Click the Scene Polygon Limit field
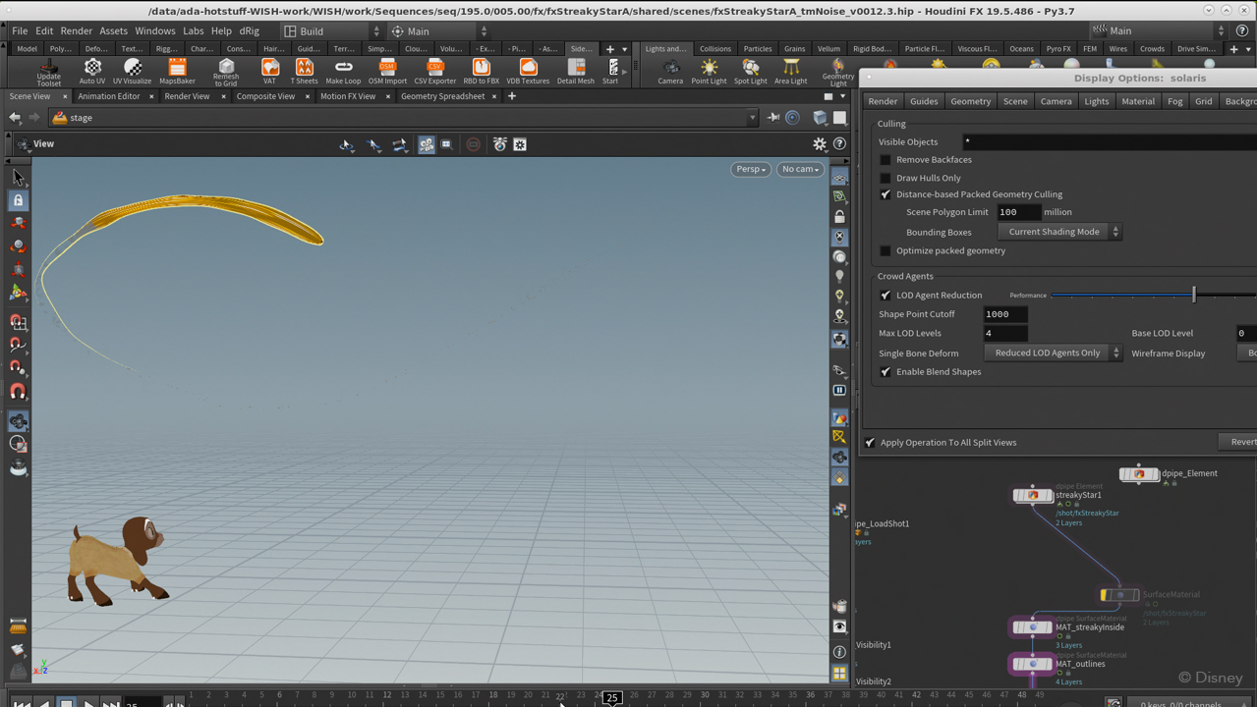The height and width of the screenshot is (707, 1257). point(1018,212)
